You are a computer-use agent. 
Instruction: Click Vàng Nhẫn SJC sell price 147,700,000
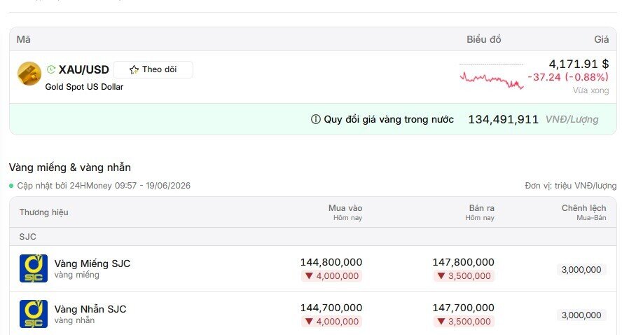[463, 308]
